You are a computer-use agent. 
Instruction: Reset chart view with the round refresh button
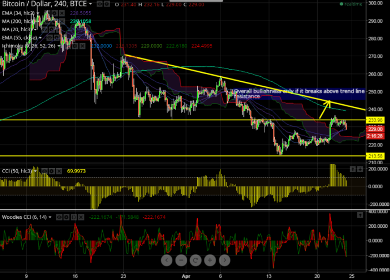tap(196, 261)
